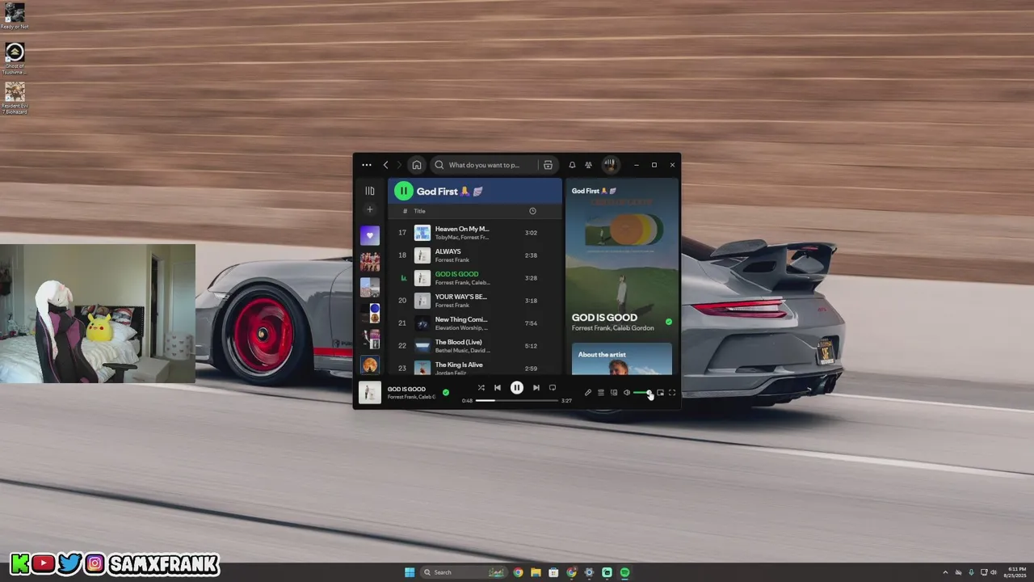Toggle repeat in the player bar
The image size is (1034, 582).
[553, 388]
